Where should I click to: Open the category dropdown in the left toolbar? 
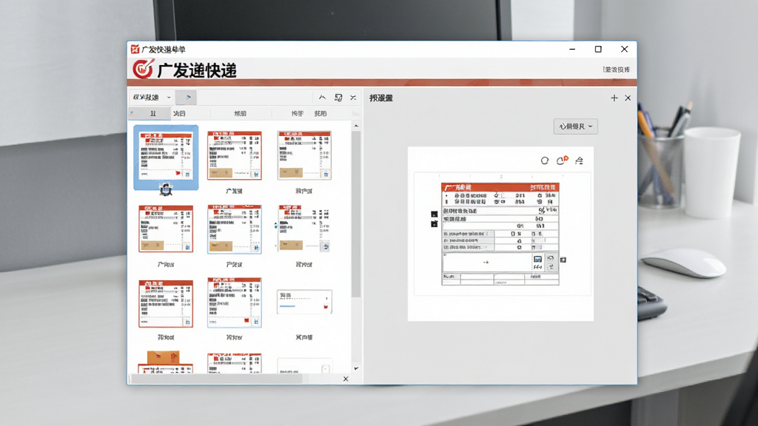point(152,97)
